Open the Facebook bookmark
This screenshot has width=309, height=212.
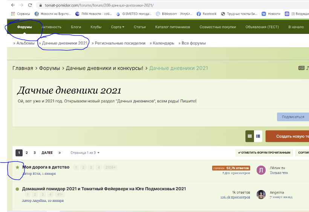[207, 14]
